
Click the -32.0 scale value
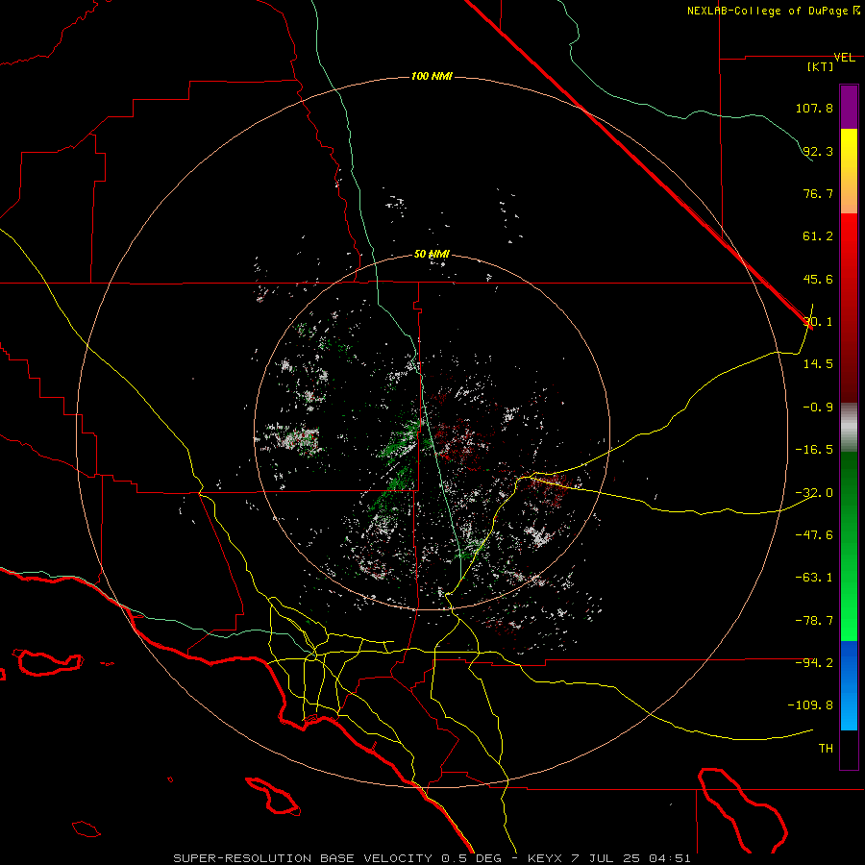tap(814, 493)
